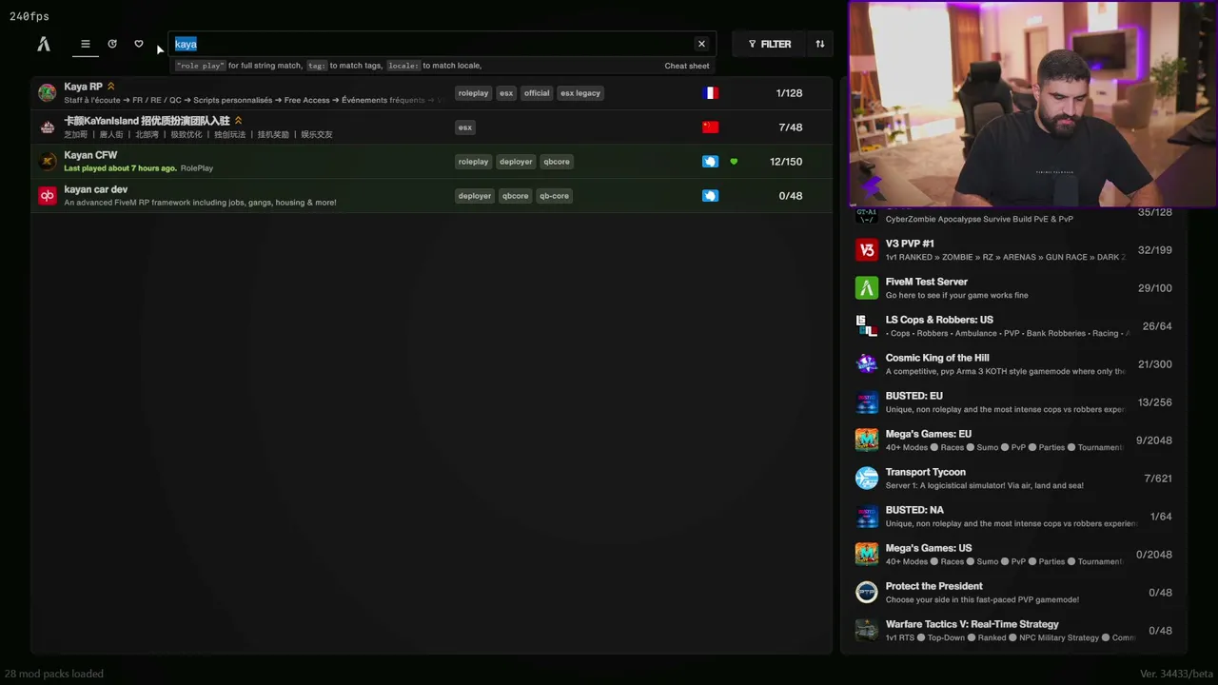Select the esx tag on KayanIsland row
Image resolution: width=1218 pixels, height=685 pixels.
coord(465,127)
